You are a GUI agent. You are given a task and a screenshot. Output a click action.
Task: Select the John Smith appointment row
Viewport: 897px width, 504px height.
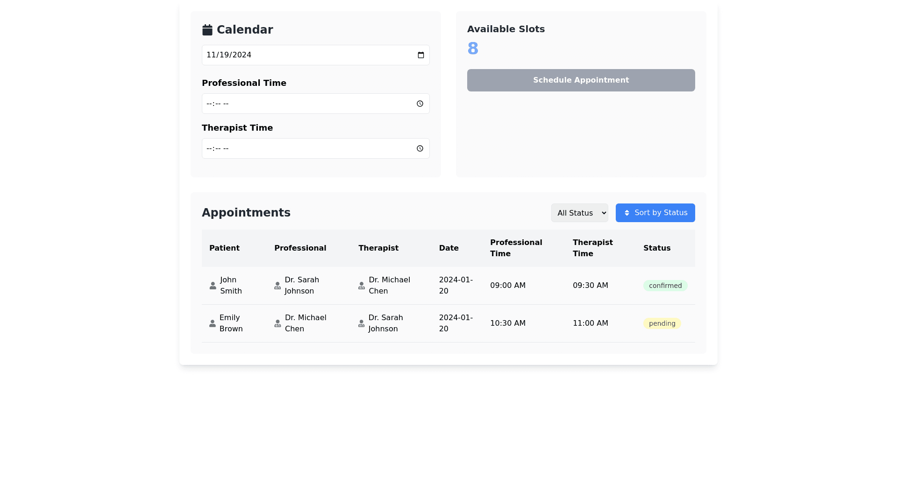tap(448, 285)
